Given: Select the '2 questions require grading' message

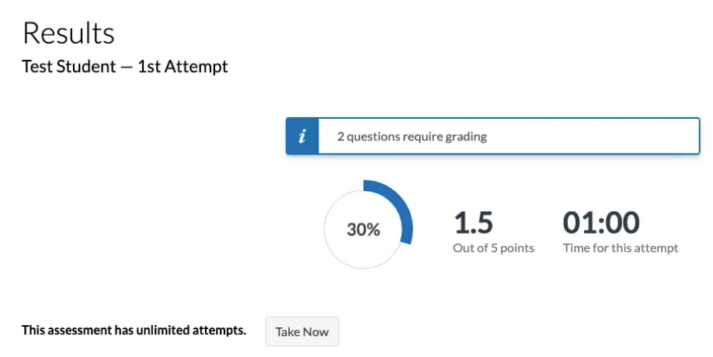Looking at the screenshot, I should click(412, 137).
